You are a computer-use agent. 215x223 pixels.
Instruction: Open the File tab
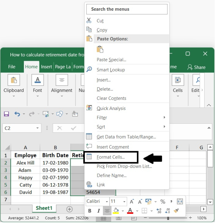point(12,67)
